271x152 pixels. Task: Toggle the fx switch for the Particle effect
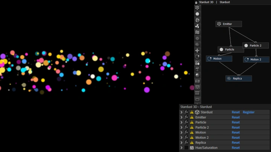[x=186, y=122]
